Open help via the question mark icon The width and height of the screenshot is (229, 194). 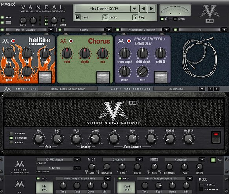pyautogui.click(x=135, y=17)
